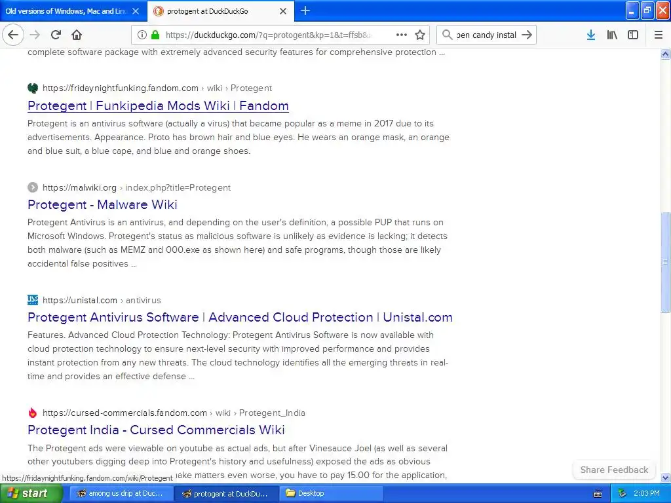This screenshot has height=503, width=671.
Task: Open the Downloads arrow button
Action: tap(591, 35)
